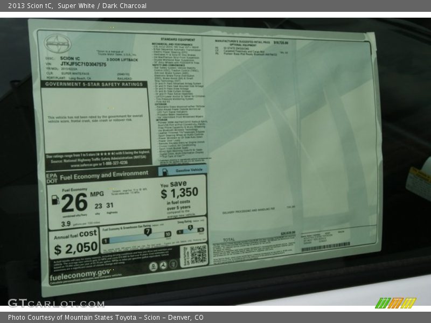This screenshot has width=431, height=323.
Task: Click the 'TOTAL' label on the sticker
Action: [x=228, y=240]
